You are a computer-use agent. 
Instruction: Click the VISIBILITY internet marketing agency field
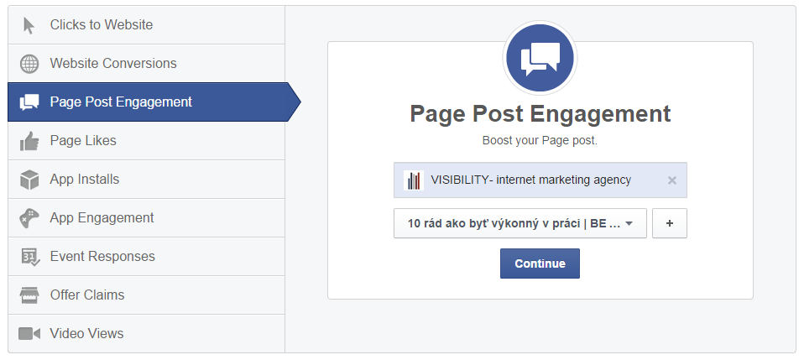[530, 180]
